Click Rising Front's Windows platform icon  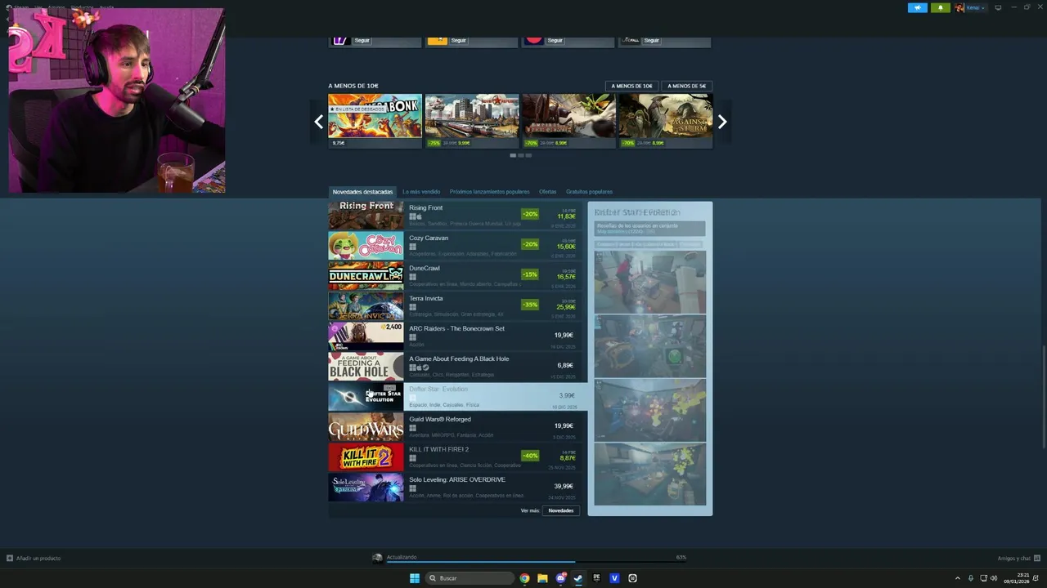tap(412, 216)
